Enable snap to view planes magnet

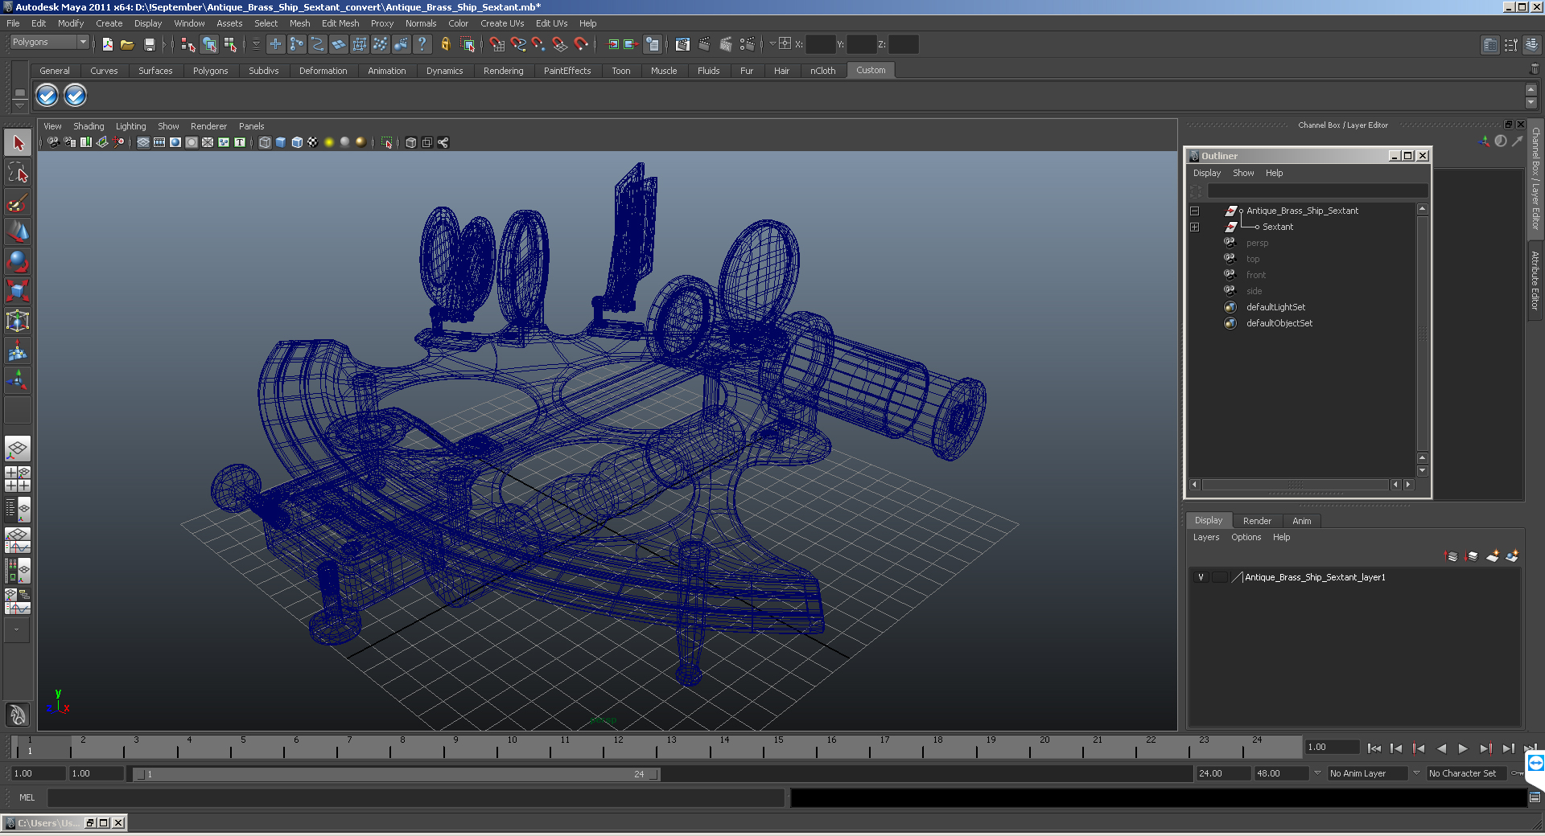point(560,44)
